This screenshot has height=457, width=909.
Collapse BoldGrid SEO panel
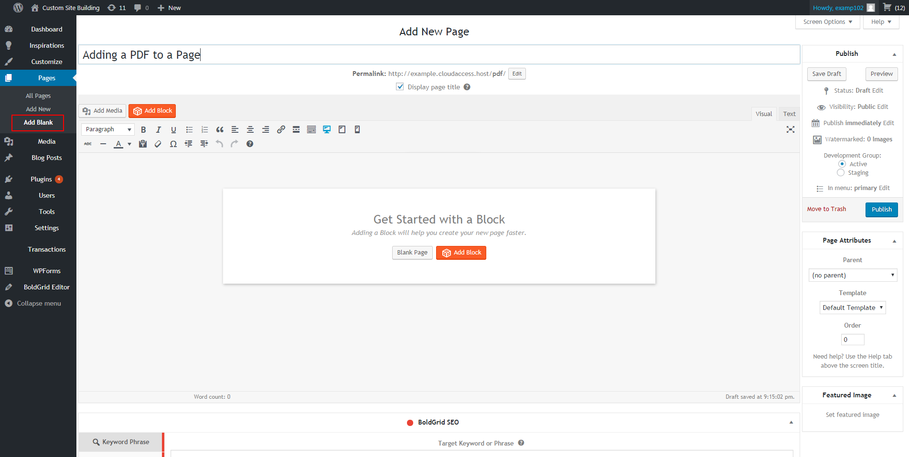pyautogui.click(x=791, y=422)
